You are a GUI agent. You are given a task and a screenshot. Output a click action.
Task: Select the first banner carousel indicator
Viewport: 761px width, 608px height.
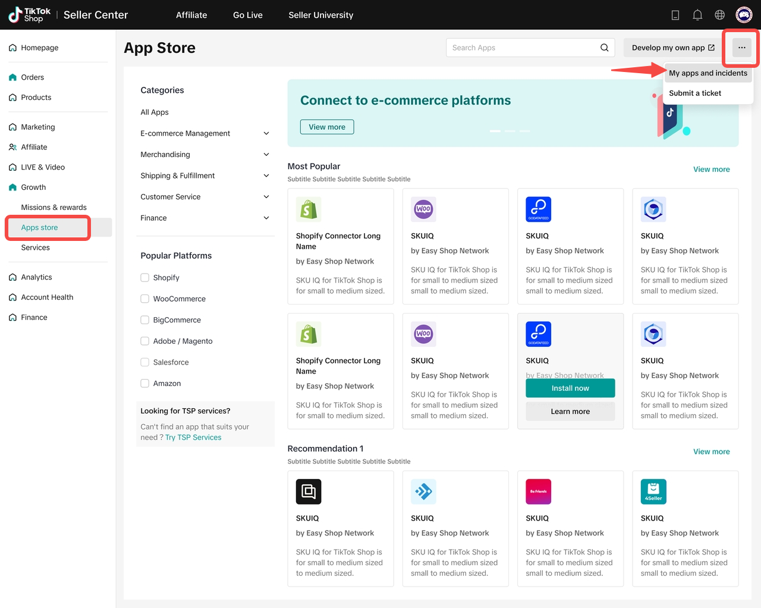tap(495, 131)
